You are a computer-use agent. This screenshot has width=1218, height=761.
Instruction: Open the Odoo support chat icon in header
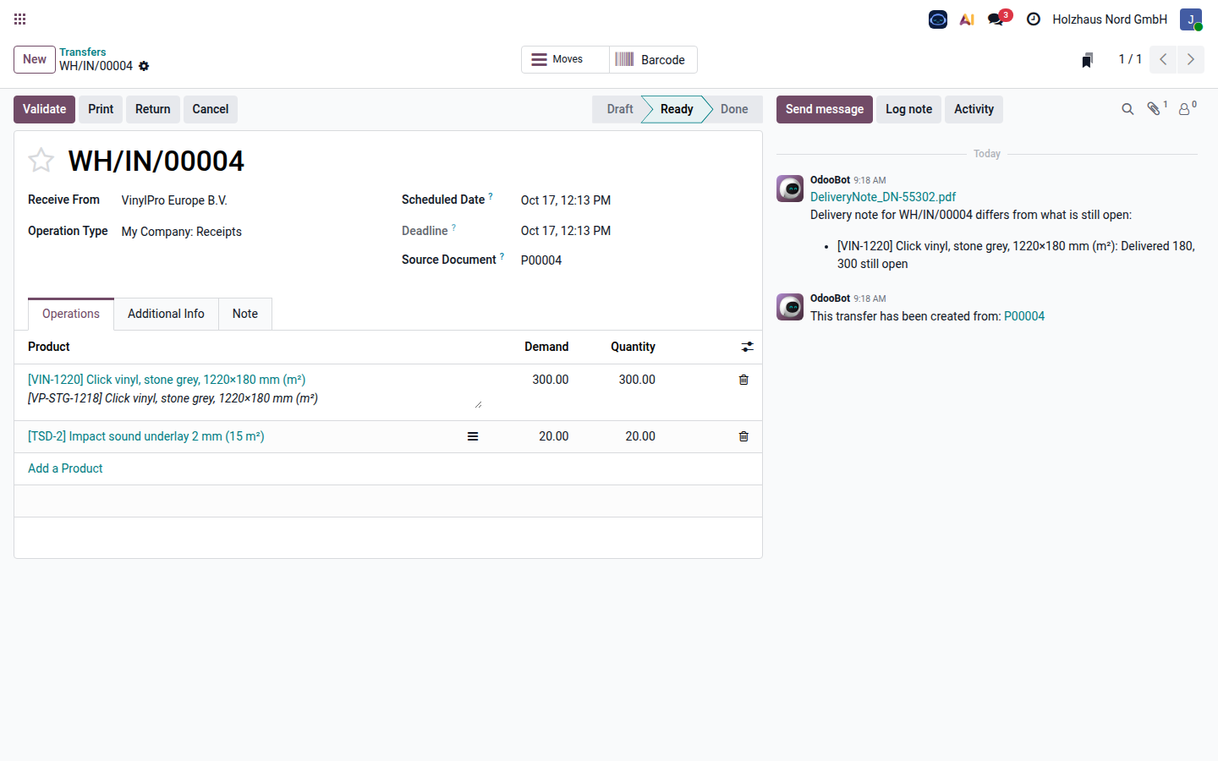(x=938, y=19)
